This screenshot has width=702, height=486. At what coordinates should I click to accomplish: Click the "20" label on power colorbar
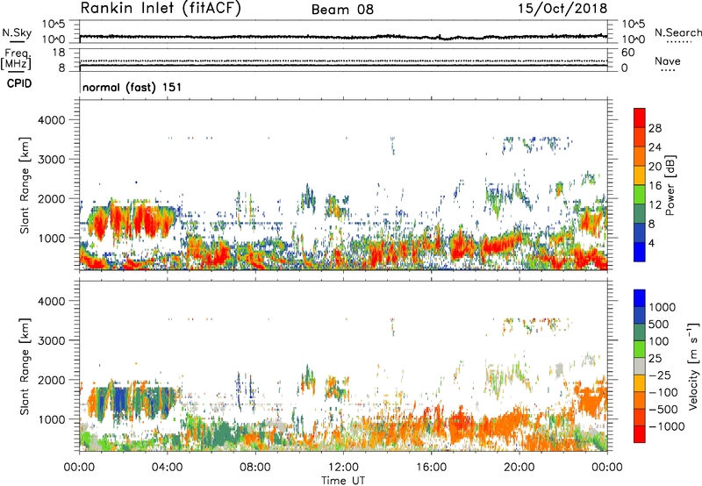point(655,167)
